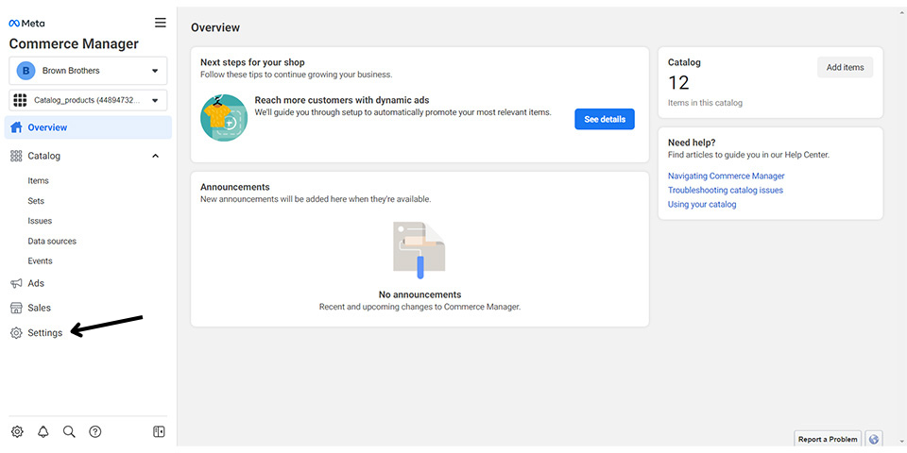Open Issues under Catalog

[x=40, y=221]
